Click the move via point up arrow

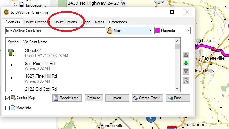pos(186,55)
